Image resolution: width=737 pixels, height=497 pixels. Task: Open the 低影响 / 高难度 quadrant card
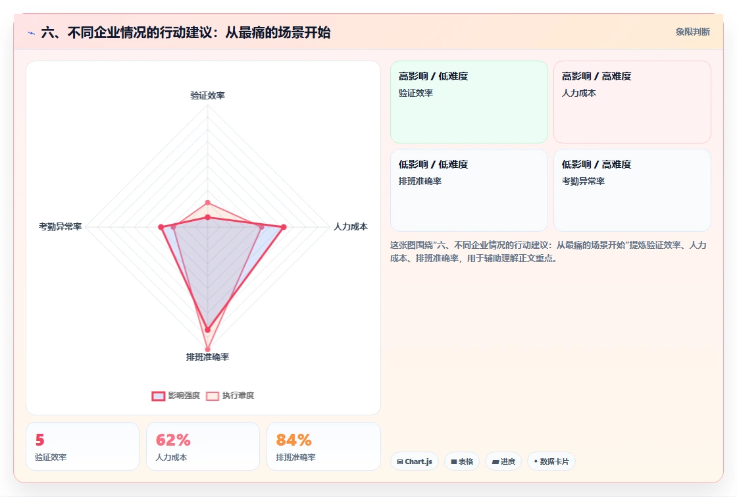(x=632, y=190)
